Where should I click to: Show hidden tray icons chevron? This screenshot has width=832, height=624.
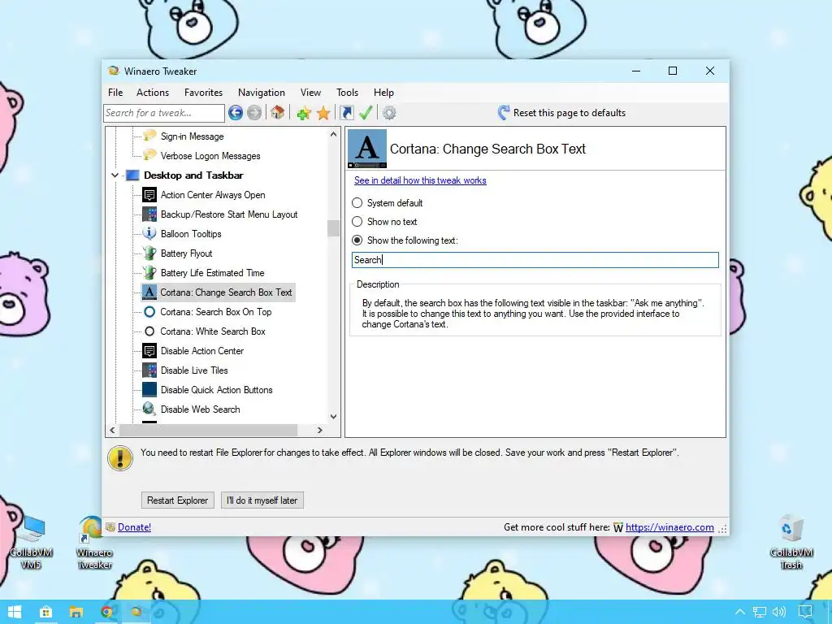click(739, 612)
